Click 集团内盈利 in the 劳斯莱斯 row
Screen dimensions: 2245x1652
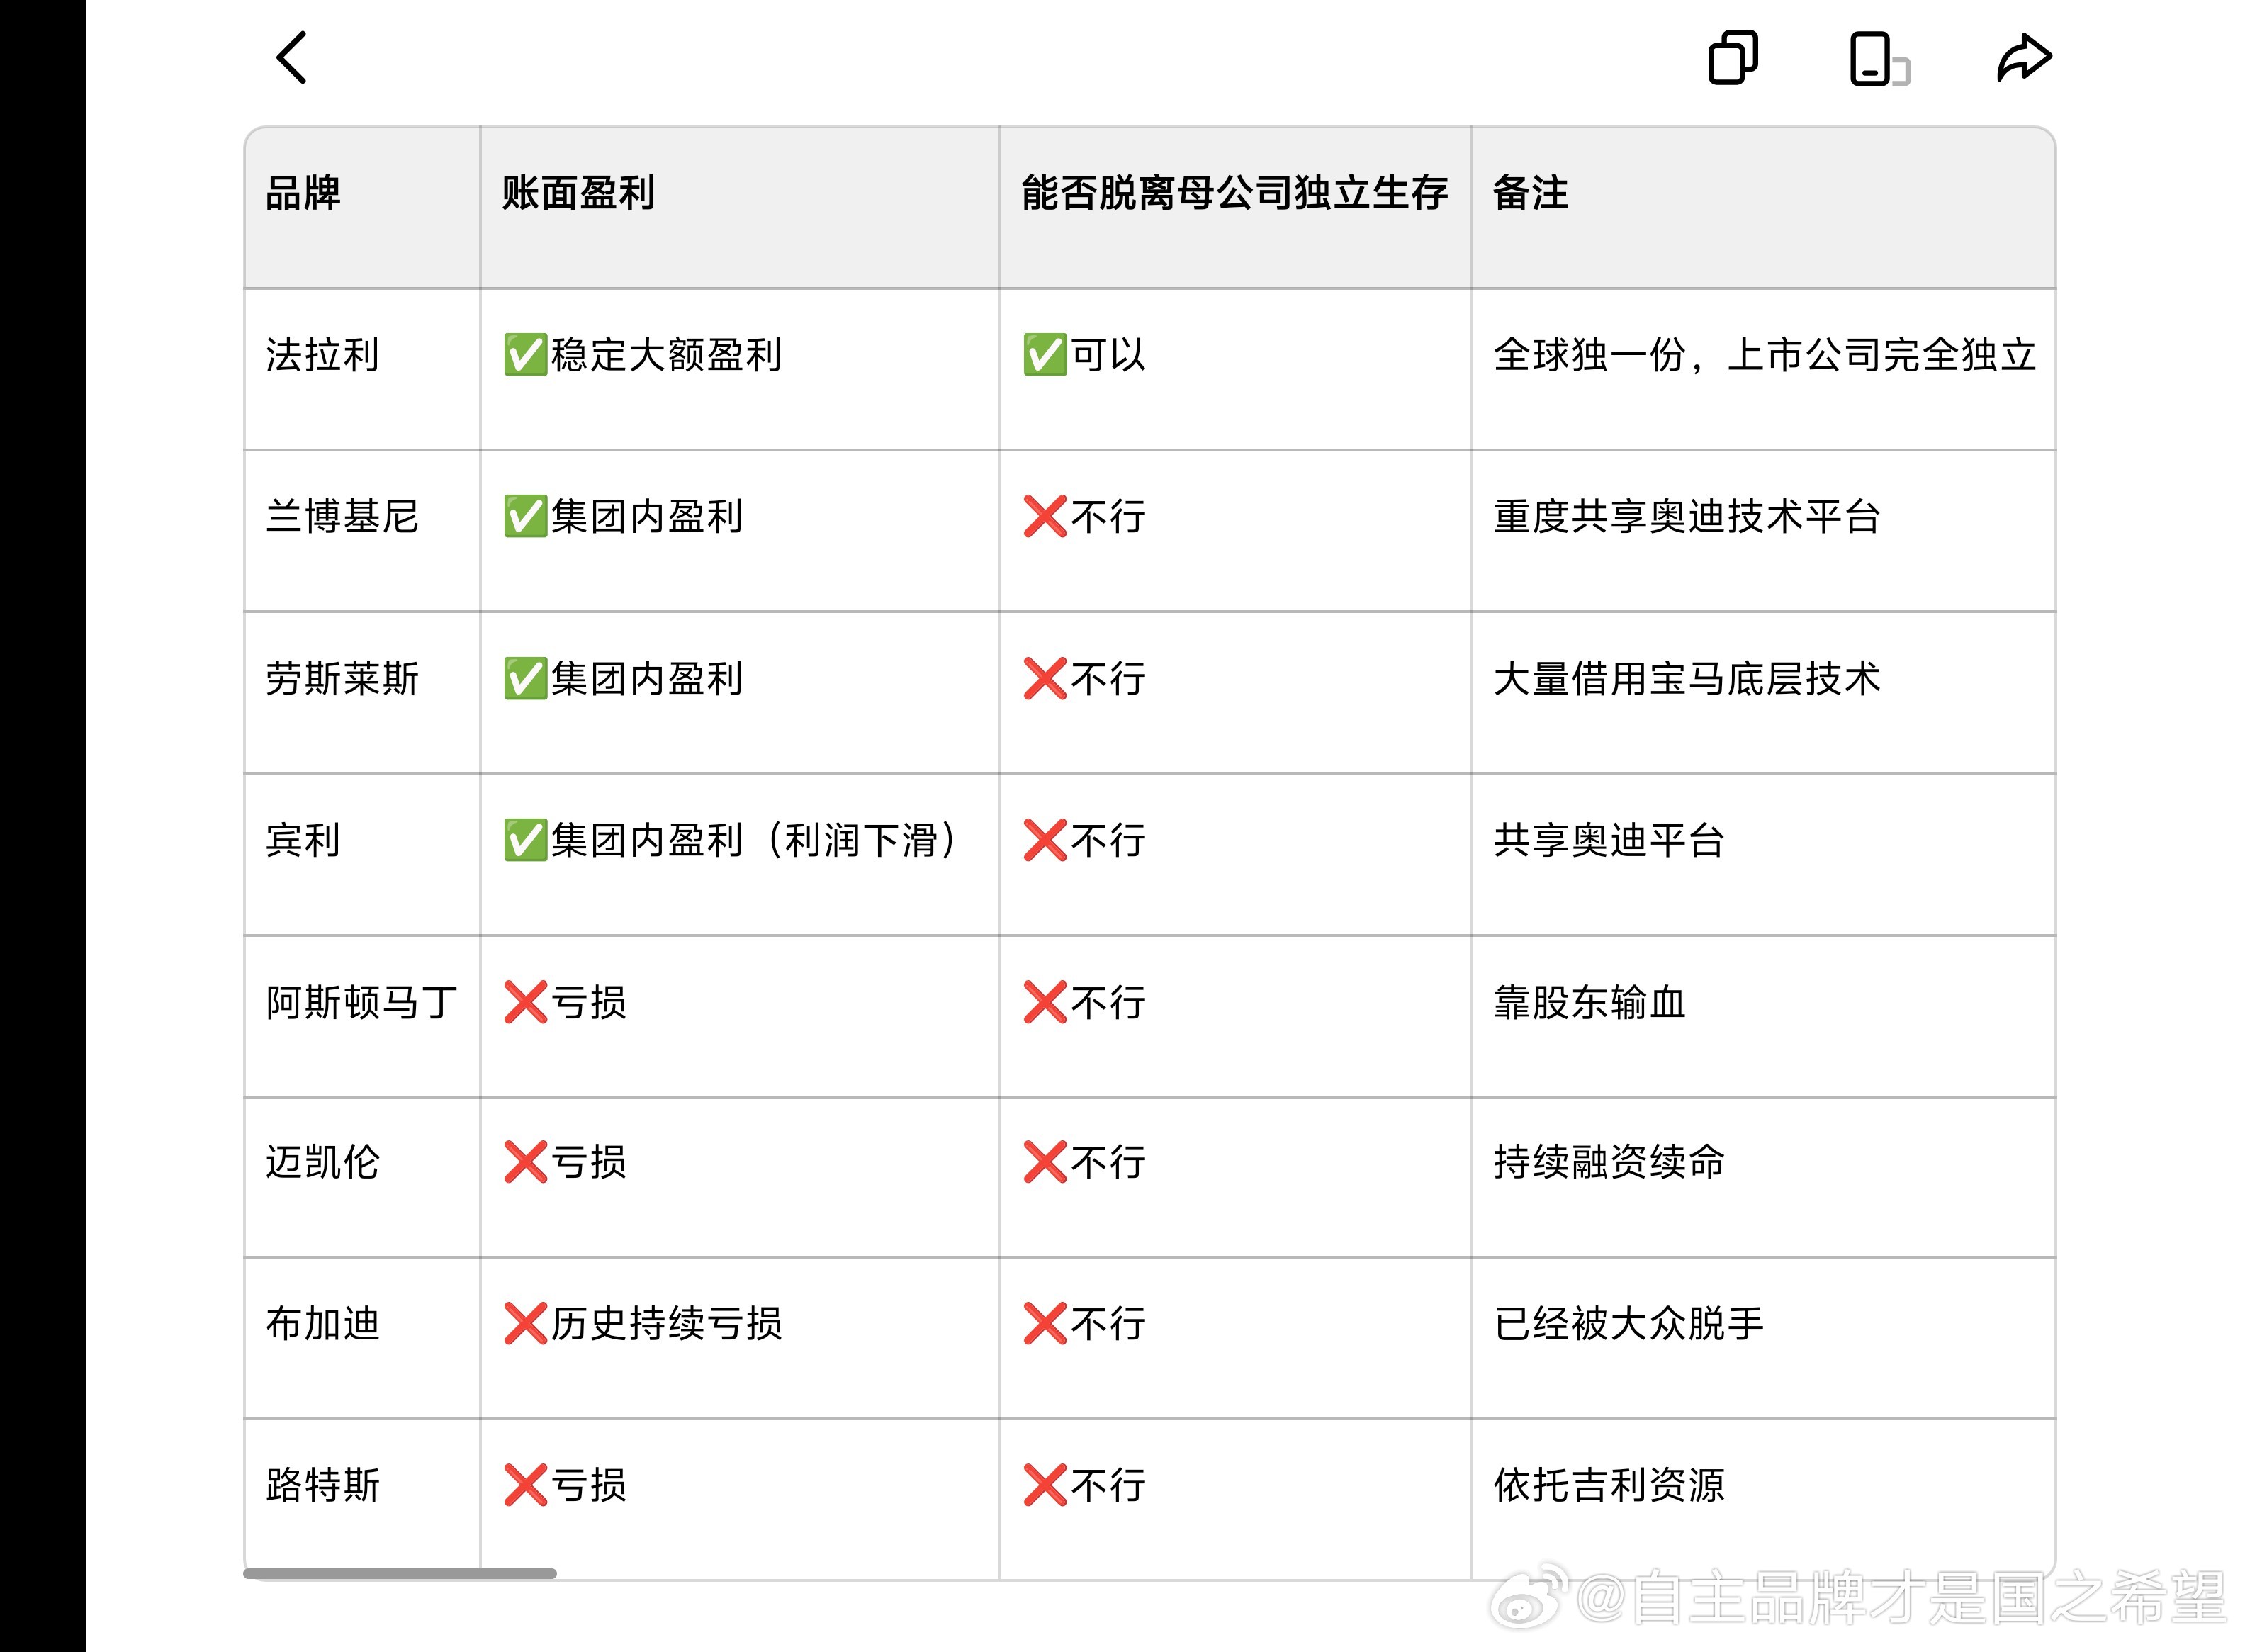(623, 678)
